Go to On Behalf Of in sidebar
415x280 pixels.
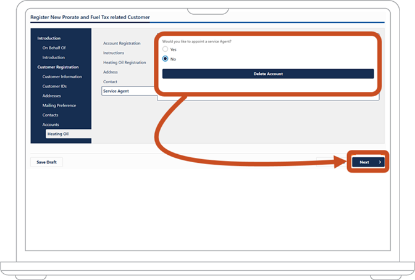coord(54,48)
